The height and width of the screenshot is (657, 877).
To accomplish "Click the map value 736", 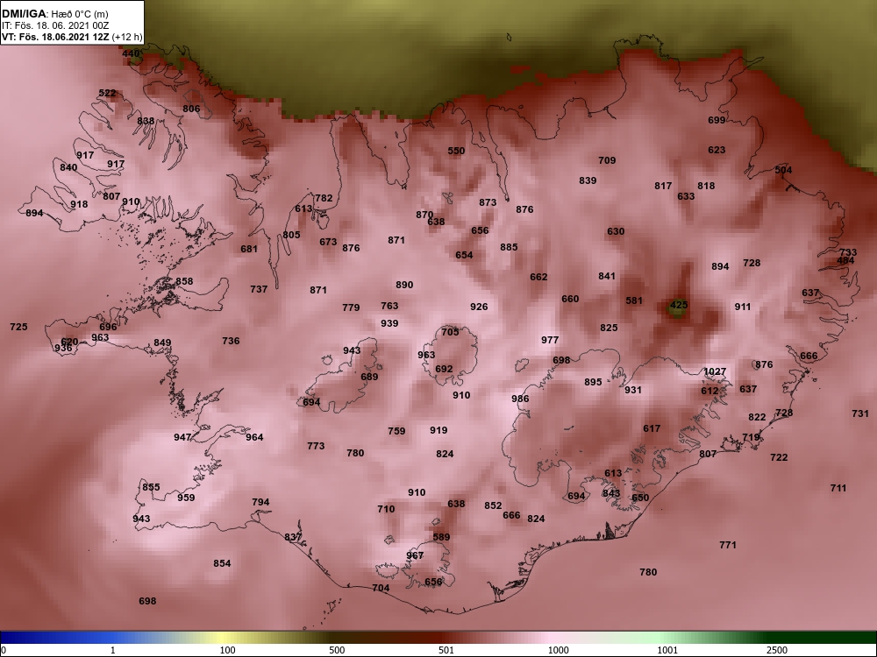I will (231, 340).
